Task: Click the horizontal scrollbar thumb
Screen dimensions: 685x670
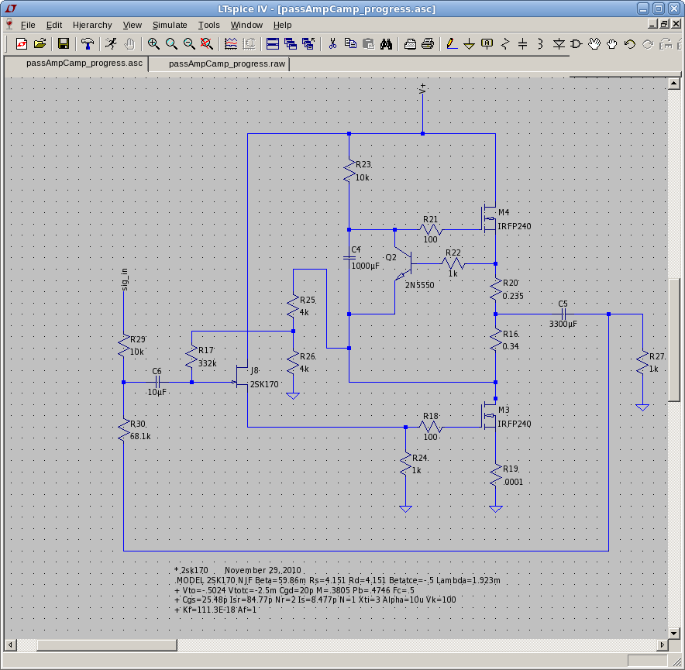Action: (107, 644)
